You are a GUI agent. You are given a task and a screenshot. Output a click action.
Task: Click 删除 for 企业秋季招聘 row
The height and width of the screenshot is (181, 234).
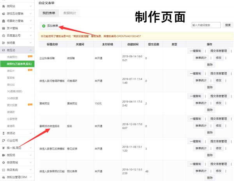point(210,65)
